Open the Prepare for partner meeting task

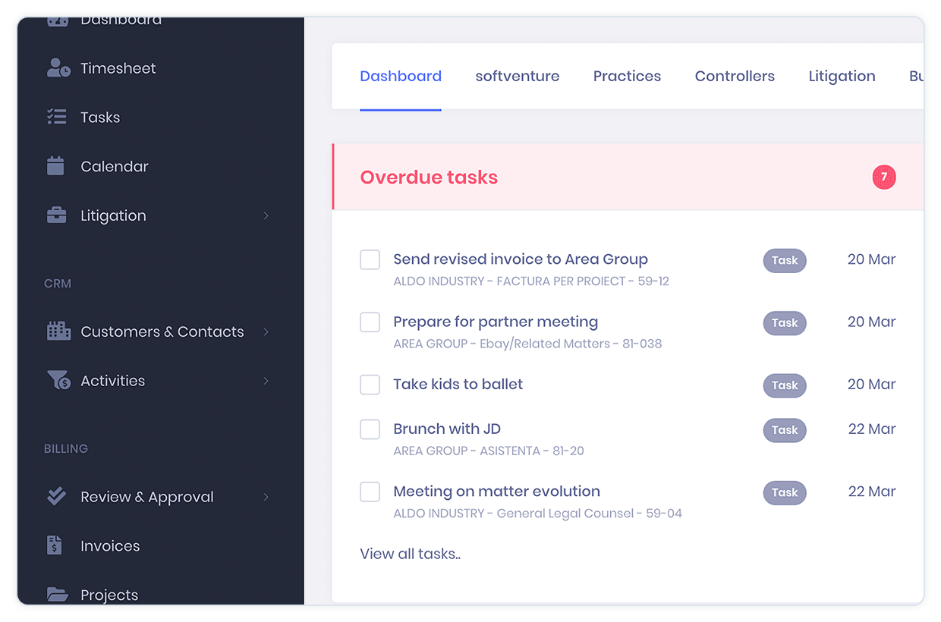click(x=496, y=322)
